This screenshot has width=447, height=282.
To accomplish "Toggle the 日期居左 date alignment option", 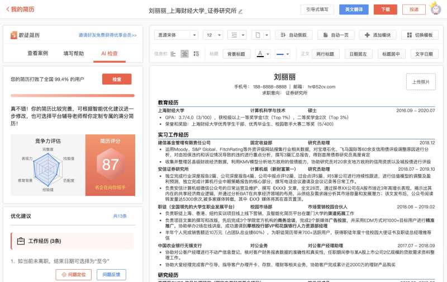I will (357, 54).
